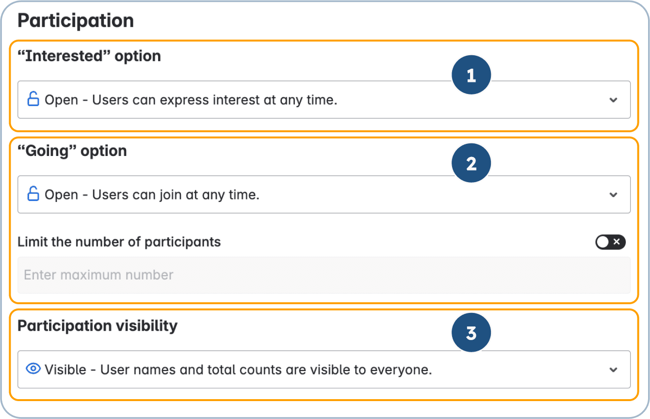Click the numbered badge 3 marker

471,333
